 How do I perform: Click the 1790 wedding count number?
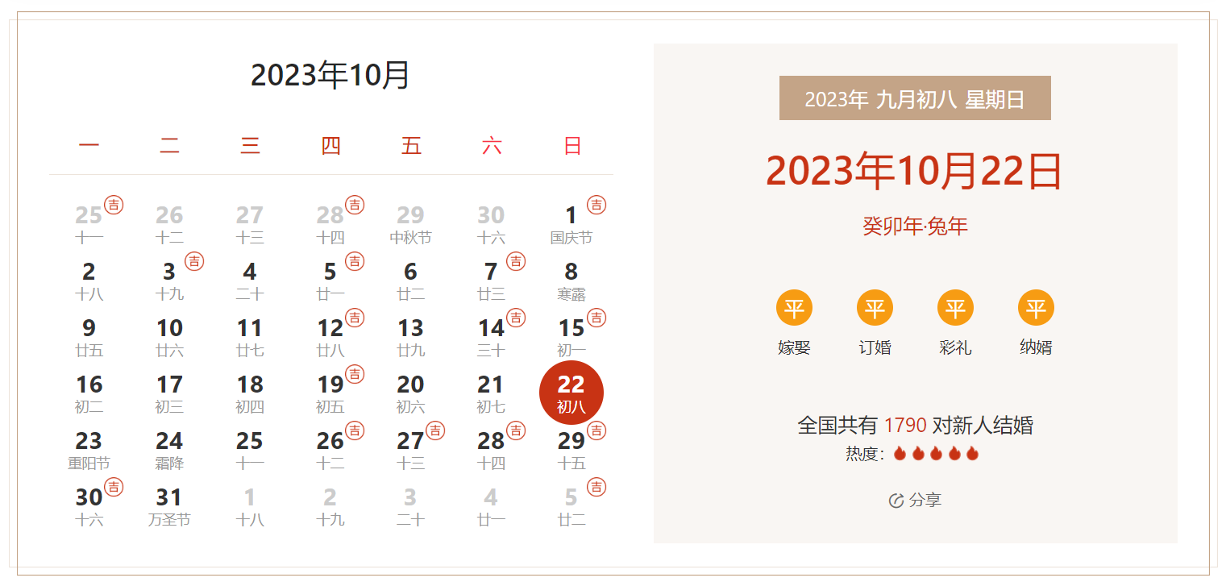[x=905, y=425]
